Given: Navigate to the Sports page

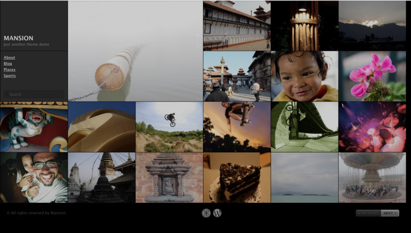Looking at the screenshot, I should 9,76.
